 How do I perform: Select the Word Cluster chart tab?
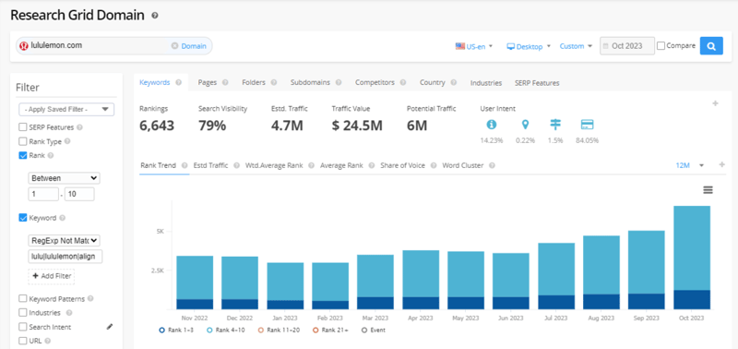pyautogui.click(x=463, y=166)
